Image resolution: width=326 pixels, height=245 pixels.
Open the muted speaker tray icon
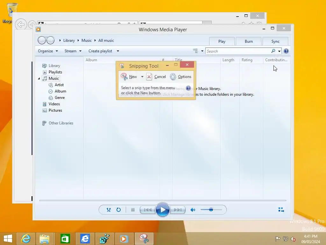[x=293, y=239]
